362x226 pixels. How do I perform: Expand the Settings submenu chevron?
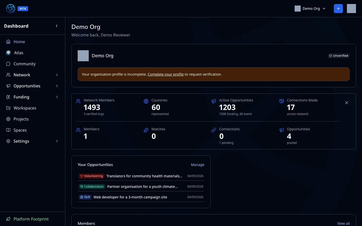tap(57, 141)
